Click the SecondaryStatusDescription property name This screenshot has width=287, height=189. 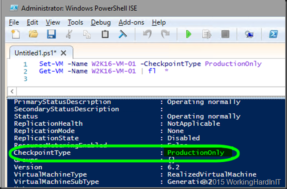point(66,109)
